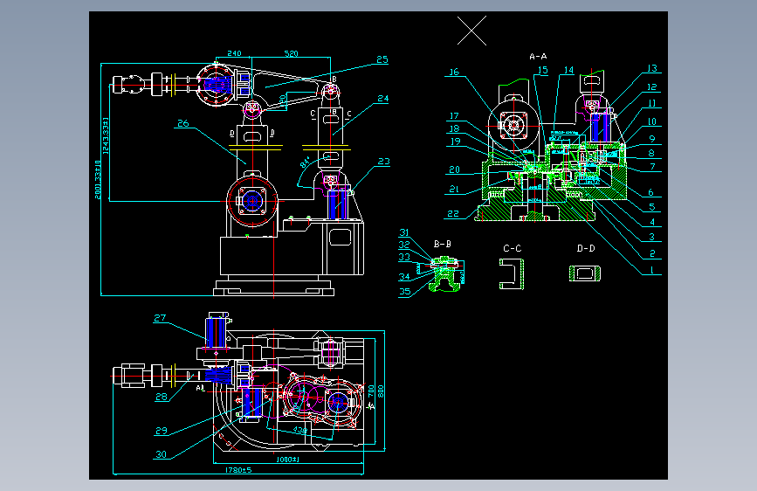757x491 pixels.
Task: Select part callout number 30
Action: [162, 454]
